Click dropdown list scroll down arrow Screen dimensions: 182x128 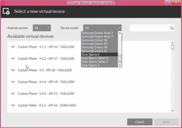pos(120,65)
